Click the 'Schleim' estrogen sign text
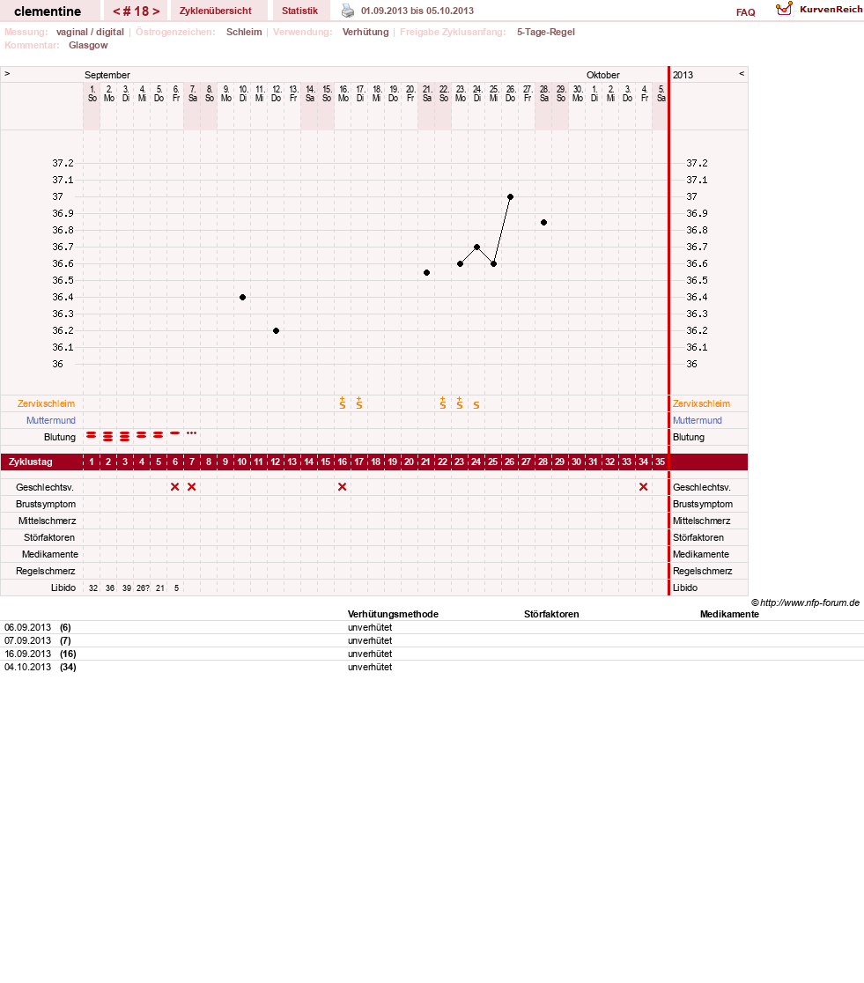This screenshot has width=864, height=983. 244,32
